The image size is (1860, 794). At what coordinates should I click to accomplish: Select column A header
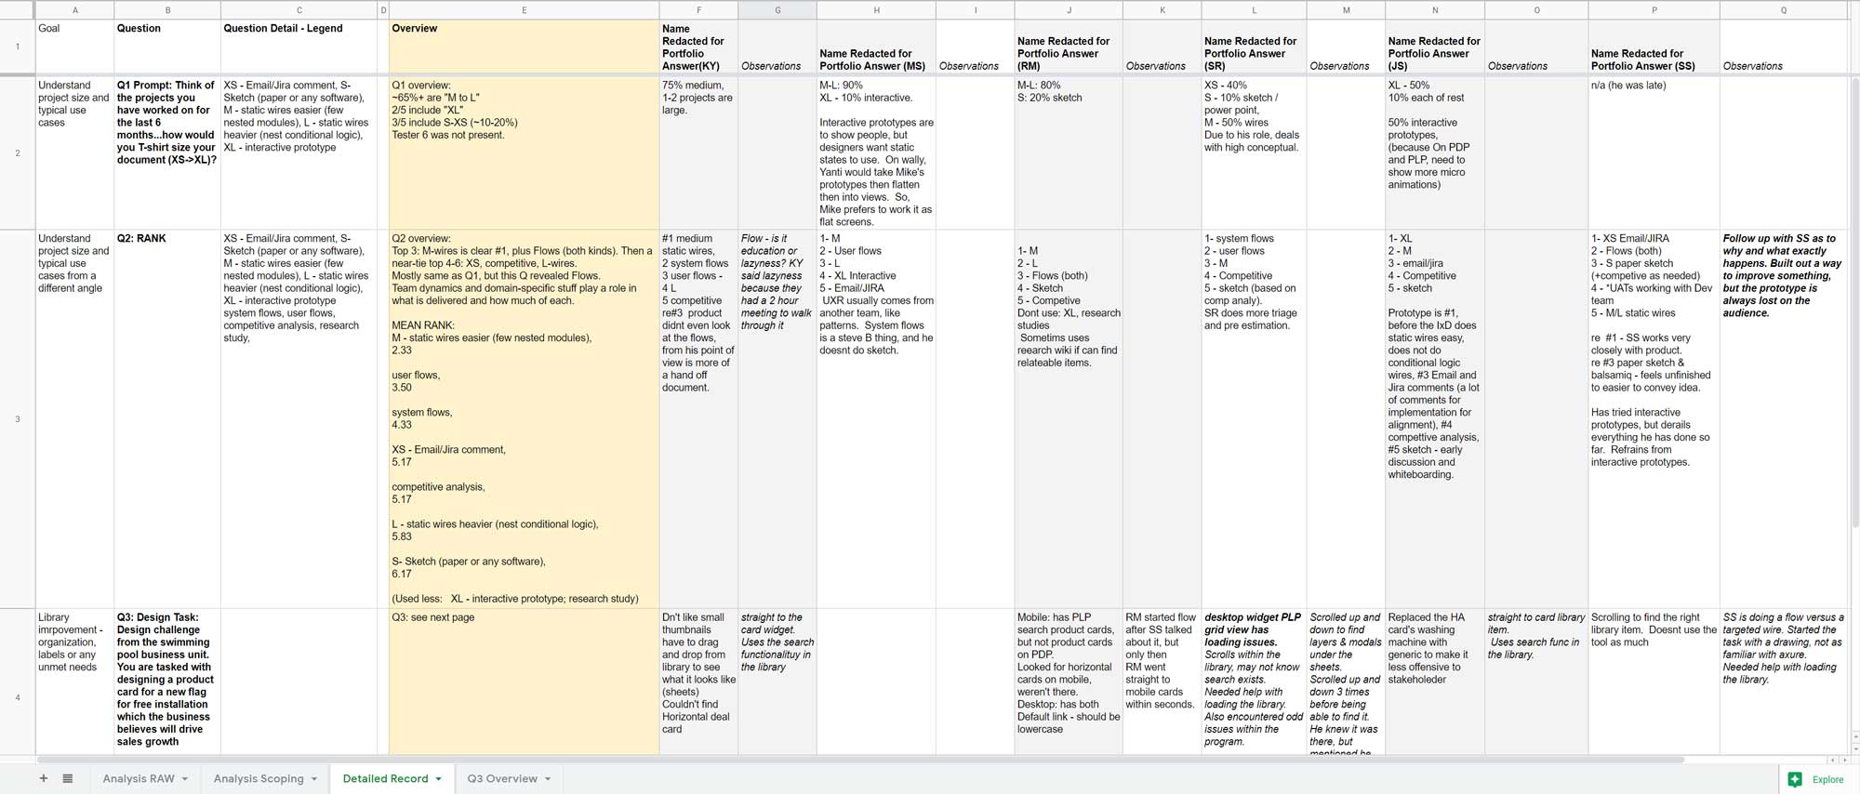click(x=74, y=10)
